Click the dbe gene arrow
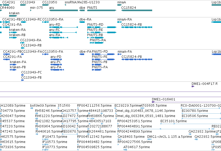 tap(82, 10)
